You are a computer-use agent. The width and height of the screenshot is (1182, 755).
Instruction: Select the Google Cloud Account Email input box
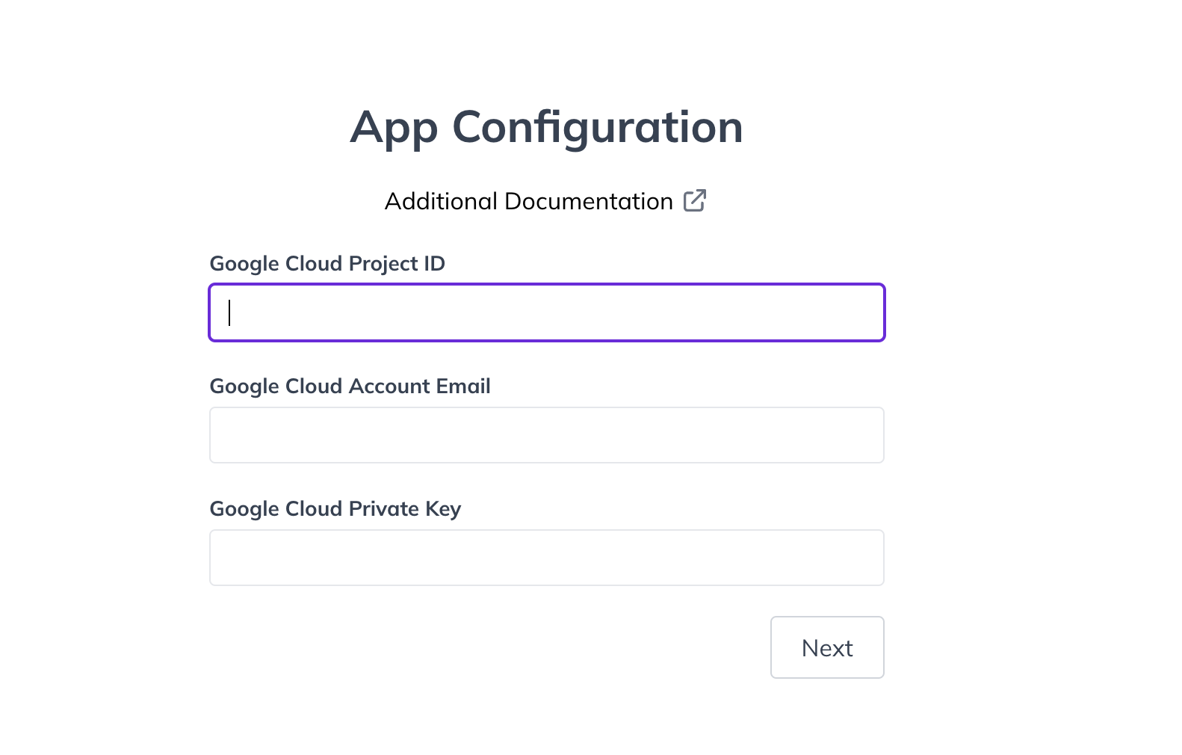click(546, 434)
